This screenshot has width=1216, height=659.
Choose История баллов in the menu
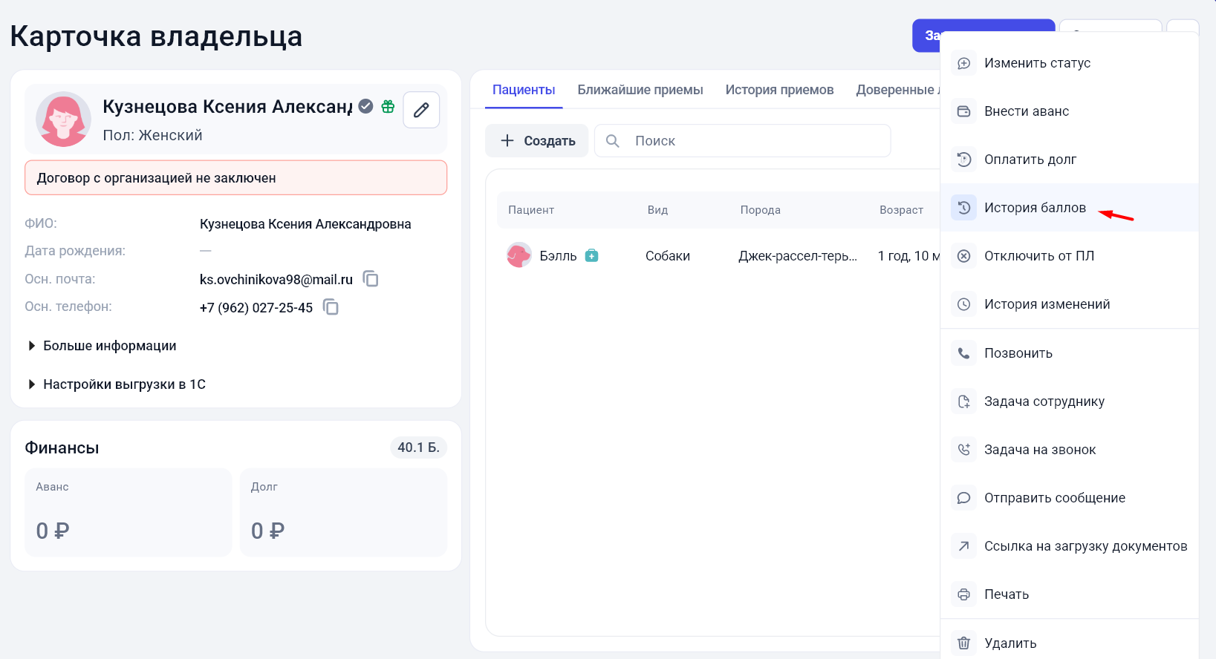1070,208
